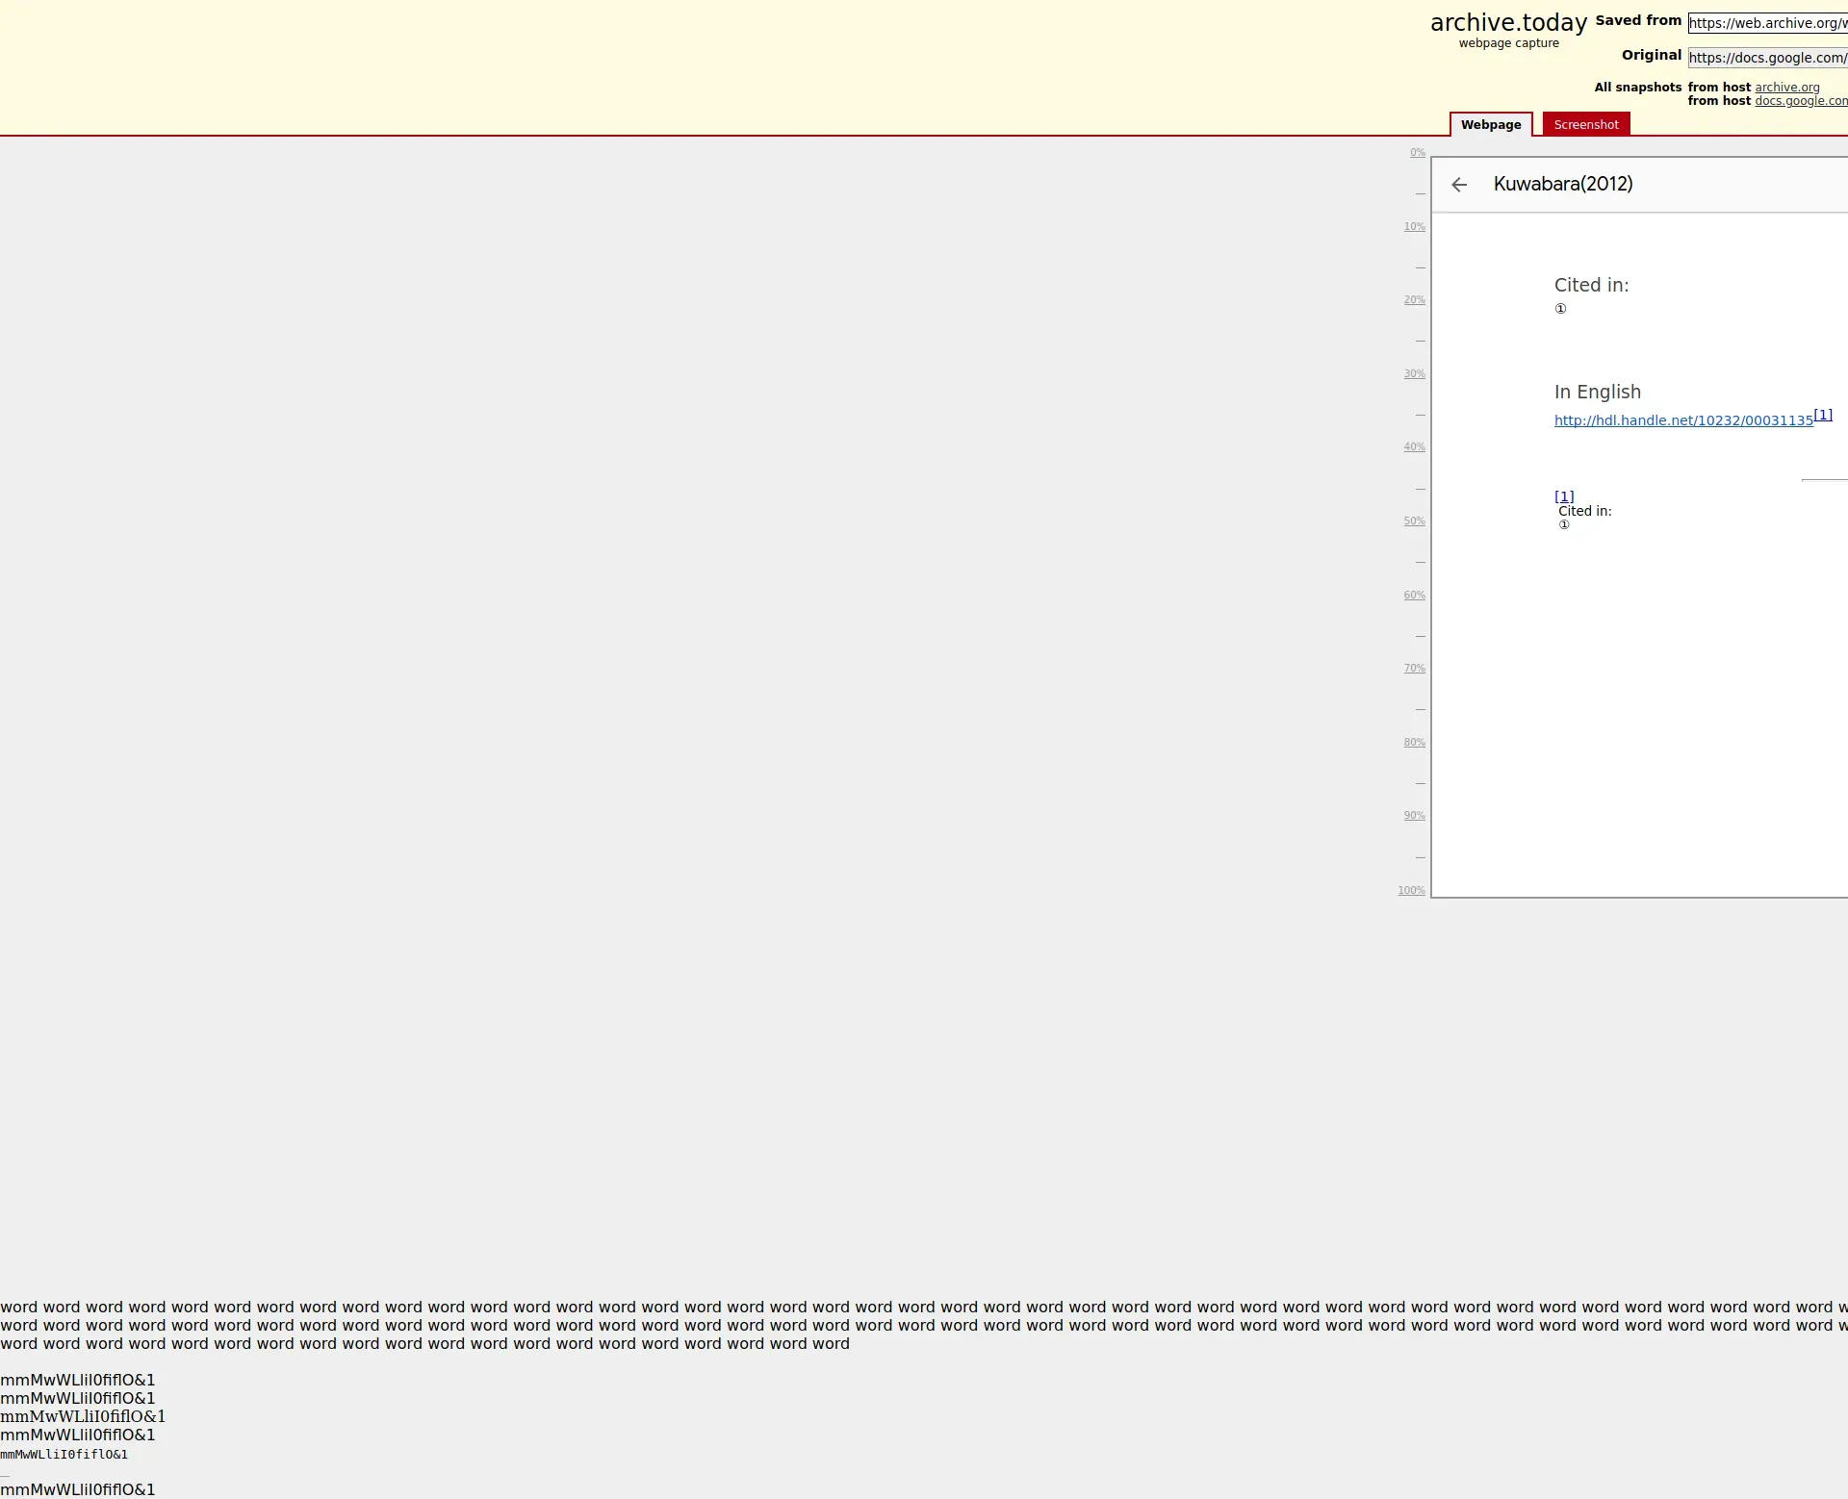
Task: Click the Kuwabara(2012) document title
Action: [1562, 184]
